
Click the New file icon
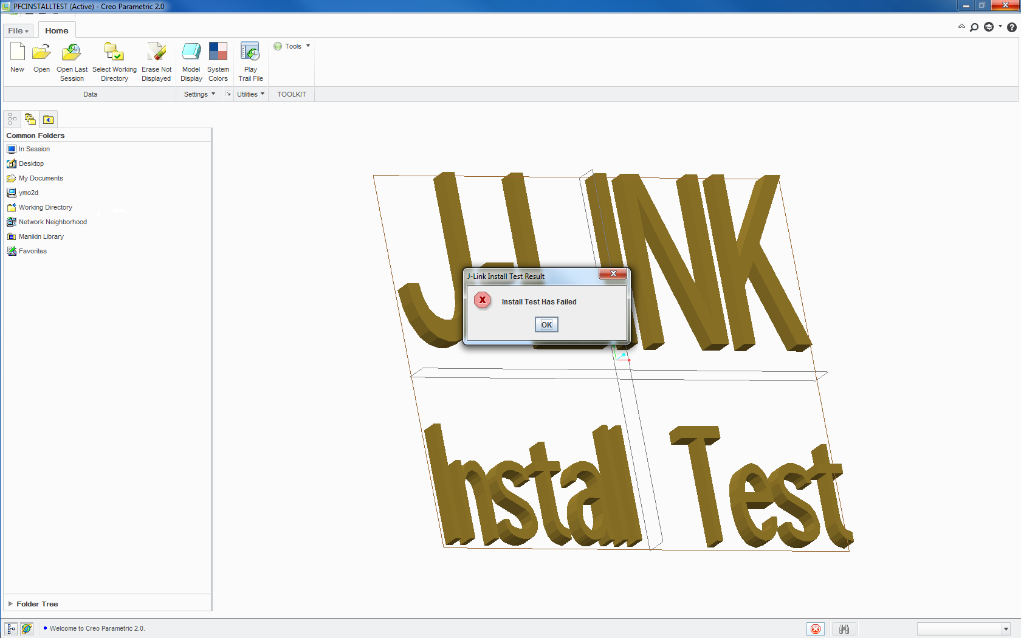[x=17, y=52]
